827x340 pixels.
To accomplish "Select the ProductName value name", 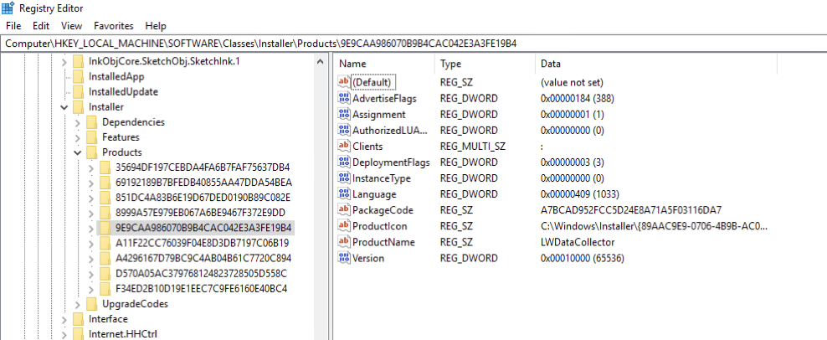I will (383, 242).
